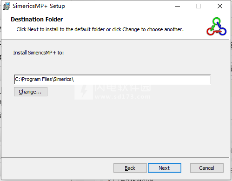Minimize the SimericsMP+ Setup window
This screenshot has height=181, width=232.
pos(178,6)
